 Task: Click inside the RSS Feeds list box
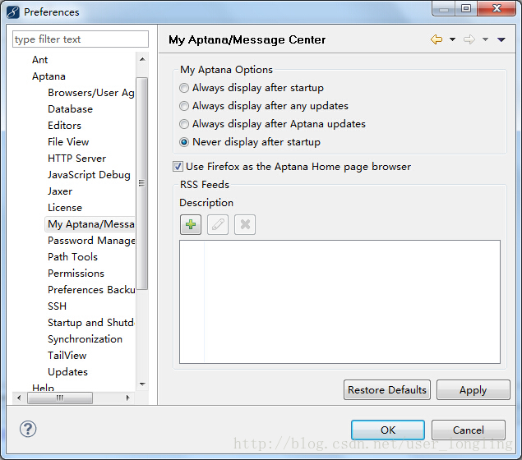pyautogui.click(x=340, y=301)
